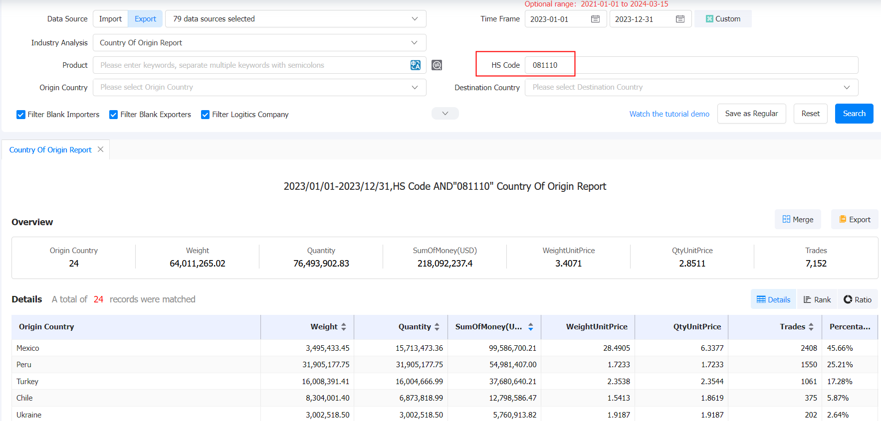Viewport: 881px width, 421px height.
Task: Click the round icon beside Product field
Action: tap(437, 65)
